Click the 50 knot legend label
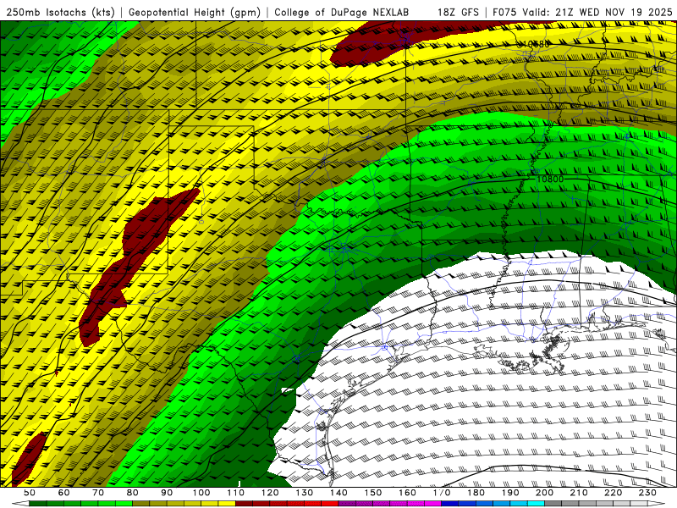This screenshot has height=508, width=677. pos(30,493)
